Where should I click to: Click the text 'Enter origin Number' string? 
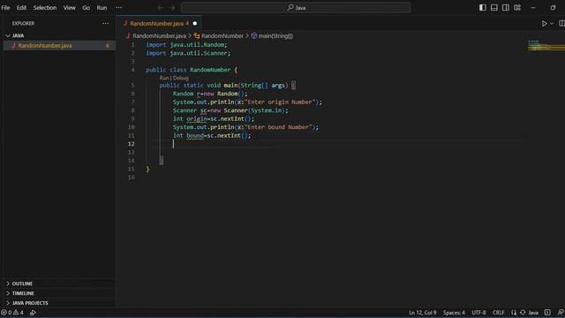281,102
